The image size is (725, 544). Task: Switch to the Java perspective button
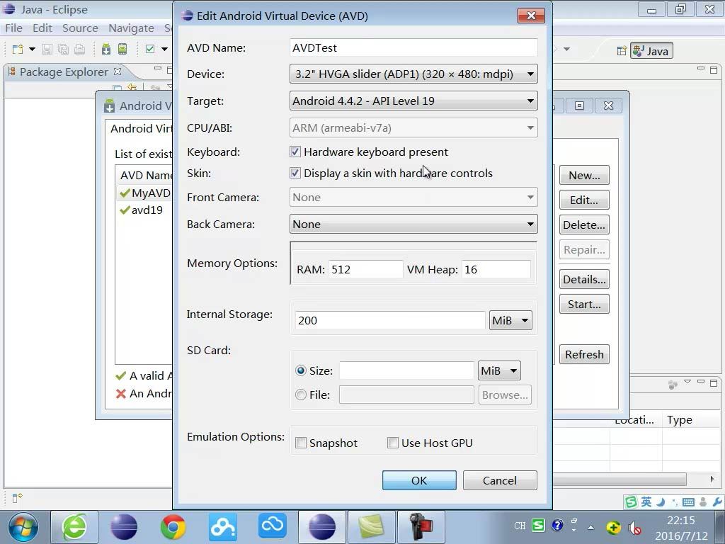coord(651,51)
